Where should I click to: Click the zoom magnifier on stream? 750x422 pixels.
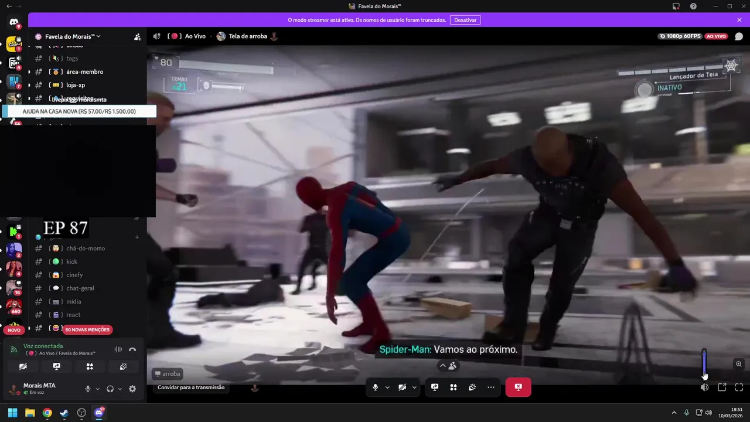pos(739,364)
